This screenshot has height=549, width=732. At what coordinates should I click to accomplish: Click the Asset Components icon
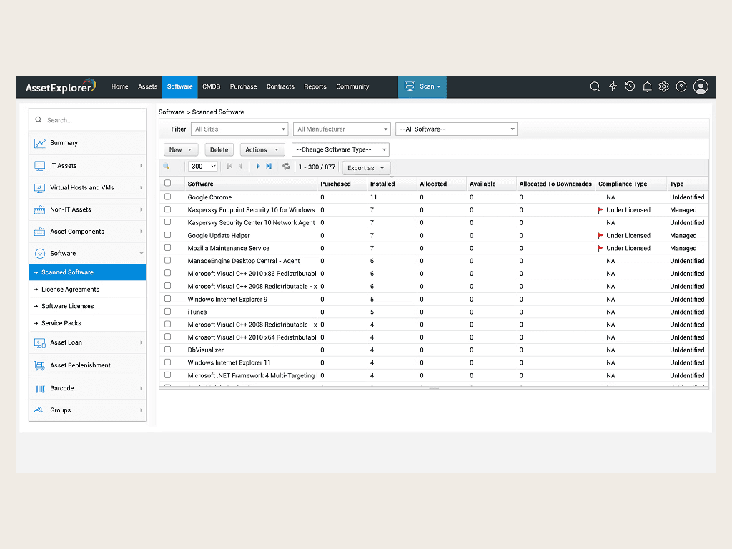coord(40,232)
